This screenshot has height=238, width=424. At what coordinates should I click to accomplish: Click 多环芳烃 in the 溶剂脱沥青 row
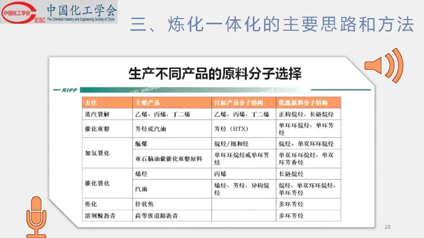(291, 216)
